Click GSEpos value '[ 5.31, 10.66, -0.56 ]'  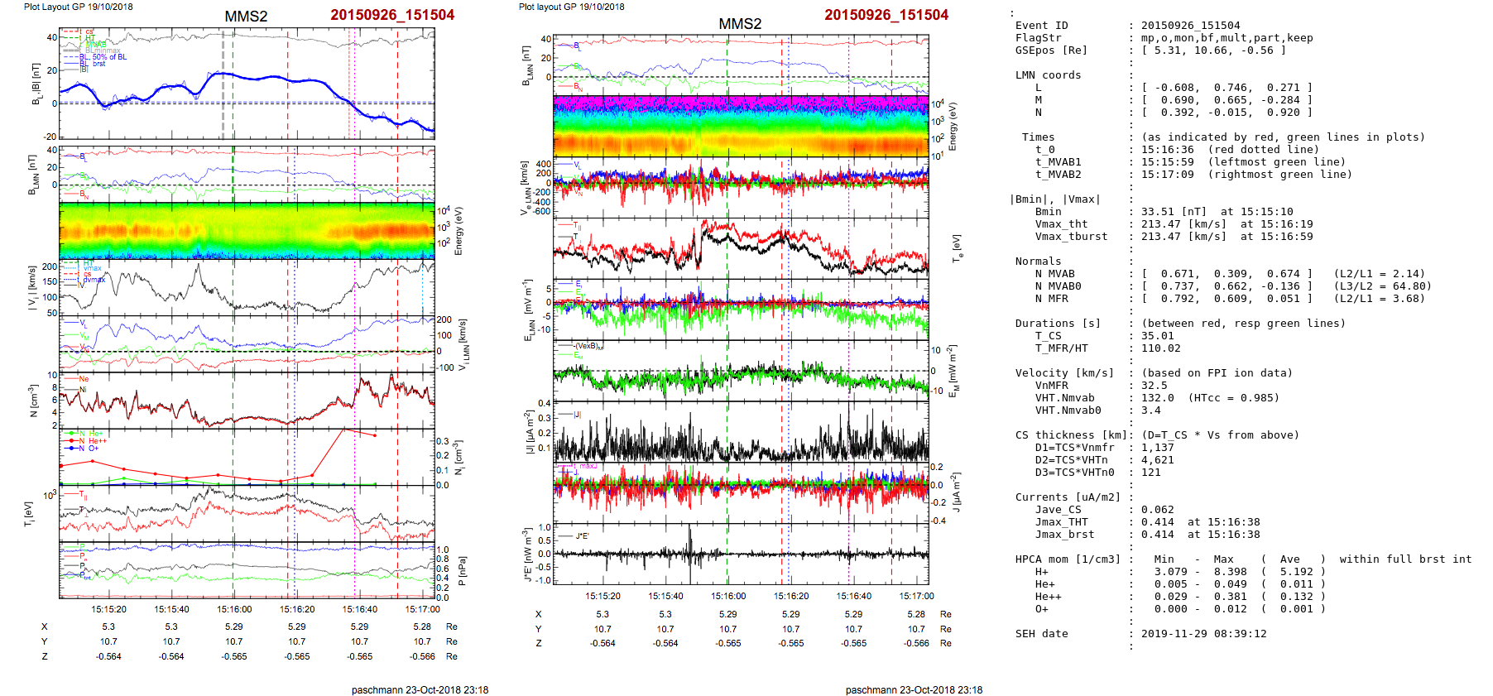1214,50
